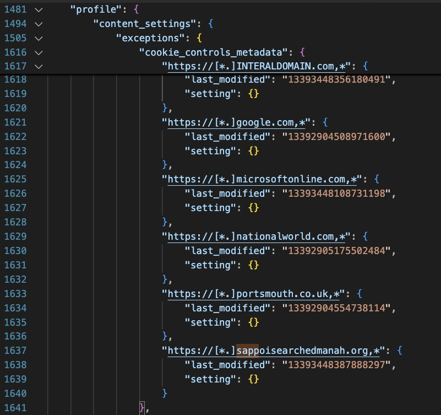Click the "content_settings" key text
The width and height of the screenshot is (441, 415).
pos(145,24)
